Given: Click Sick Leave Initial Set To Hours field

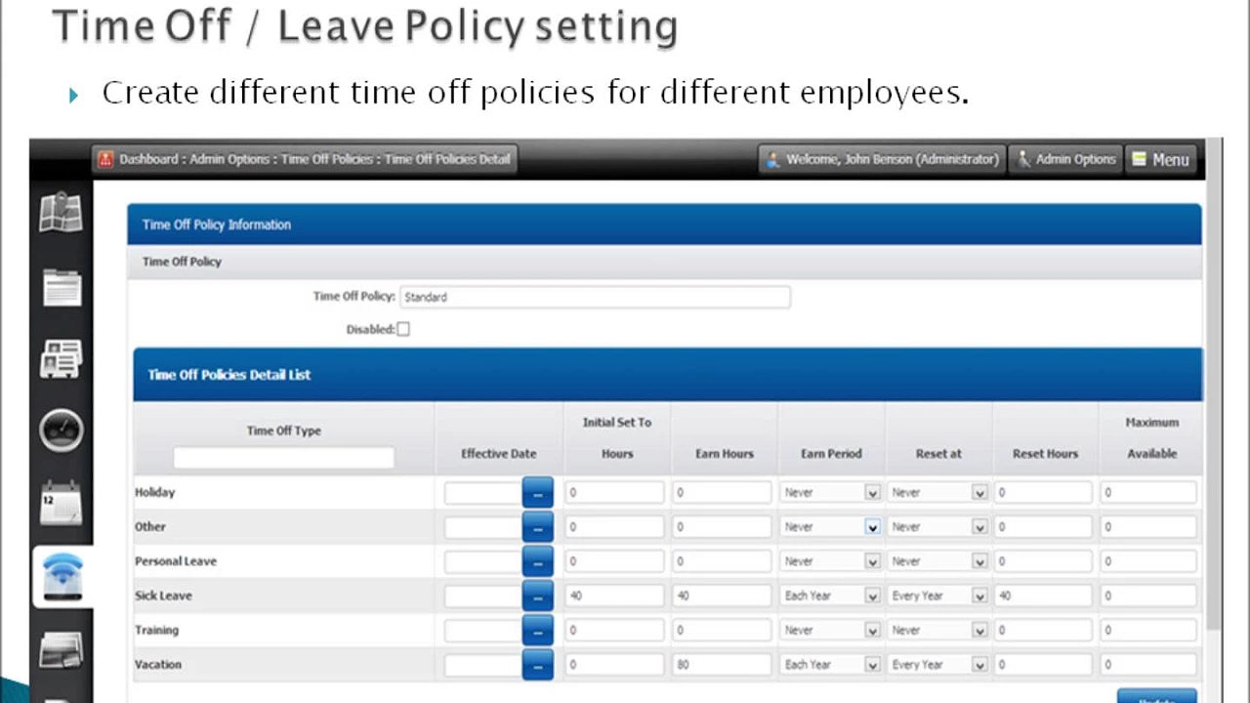Looking at the screenshot, I should tap(614, 596).
